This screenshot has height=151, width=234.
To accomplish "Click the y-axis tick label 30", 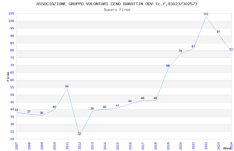I will tap(12, 124).
